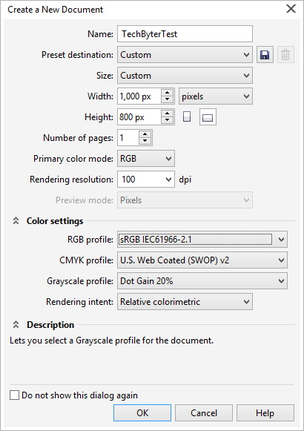Open the Rendering resolution dropdown
The image size is (304, 431).
pyautogui.click(x=146, y=180)
